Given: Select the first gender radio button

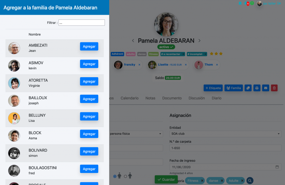Looking at the screenshot, I should click(115, 176).
